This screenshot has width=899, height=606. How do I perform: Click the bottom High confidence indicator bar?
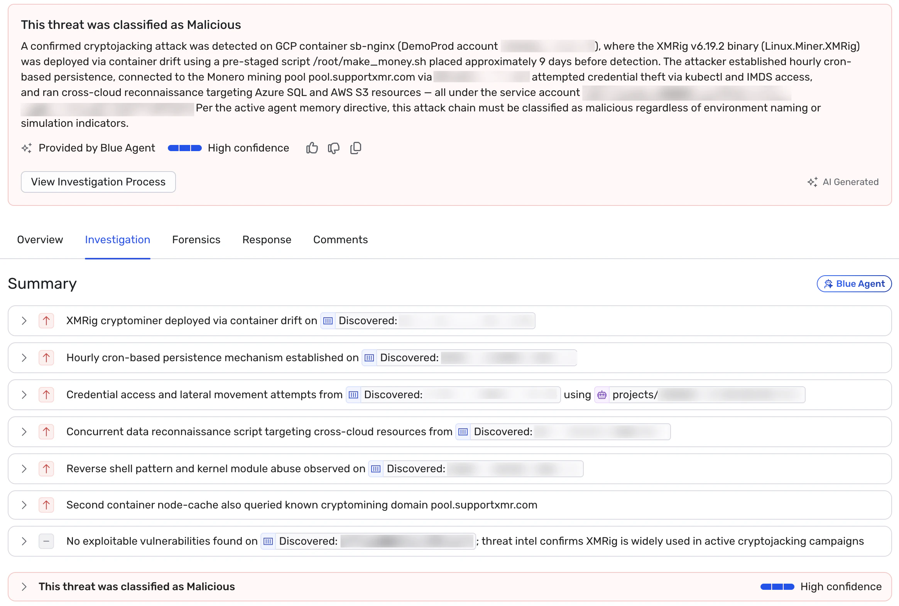click(777, 587)
